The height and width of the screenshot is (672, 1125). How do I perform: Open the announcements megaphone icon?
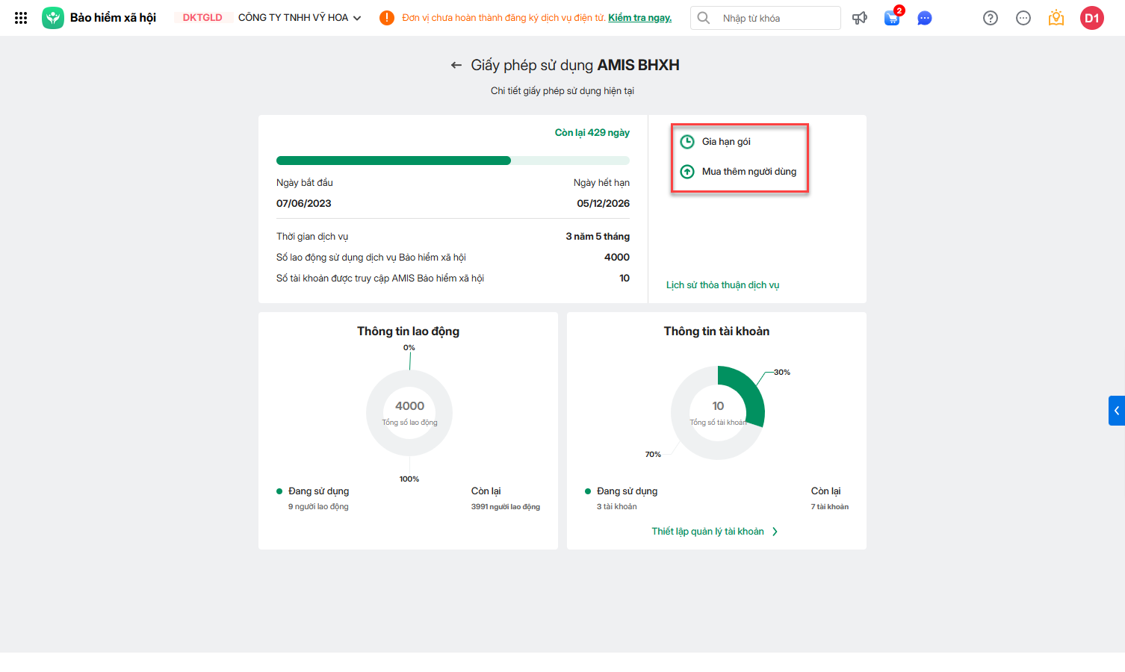coord(860,18)
